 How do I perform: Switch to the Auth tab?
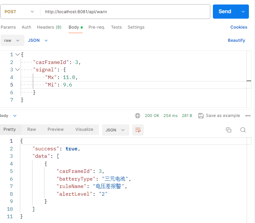pos(26,27)
